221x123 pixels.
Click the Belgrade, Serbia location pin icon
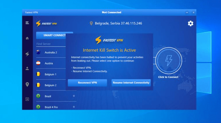pyautogui.click(x=91, y=23)
